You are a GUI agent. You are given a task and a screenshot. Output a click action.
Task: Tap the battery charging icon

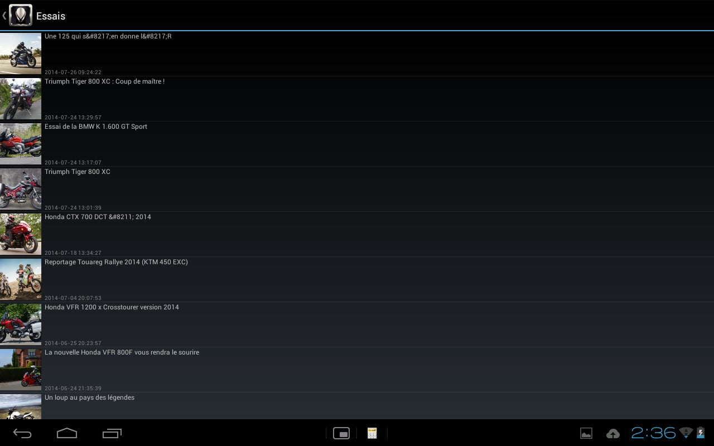(701, 433)
